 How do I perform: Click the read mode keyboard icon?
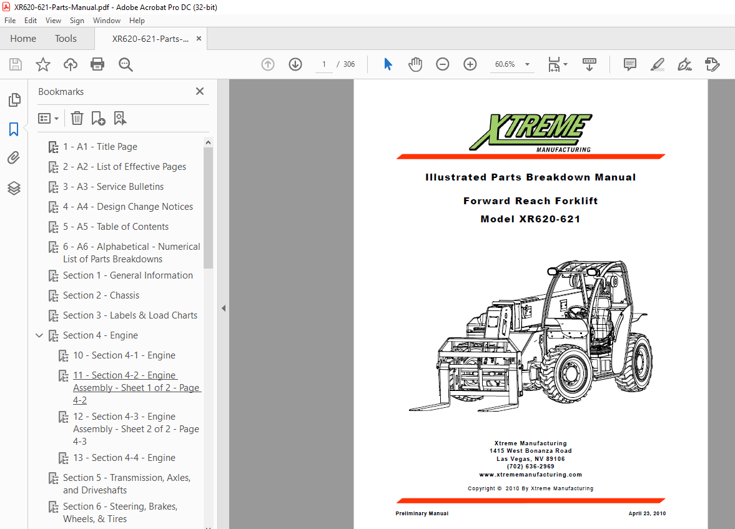tap(589, 64)
